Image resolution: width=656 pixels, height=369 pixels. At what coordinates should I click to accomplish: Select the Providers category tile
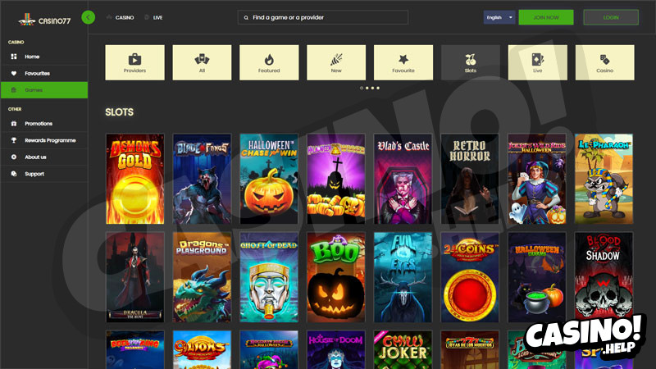coord(134,62)
